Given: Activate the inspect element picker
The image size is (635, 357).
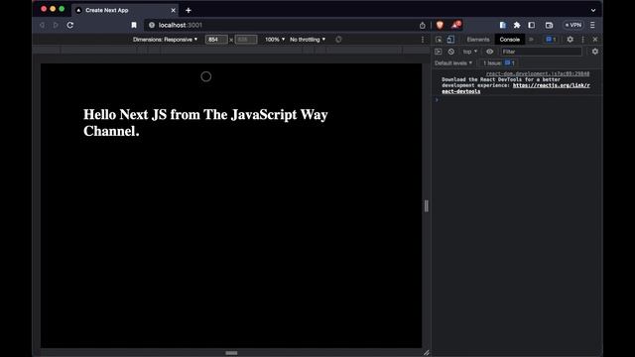Looking at the screenshot, I should [x=439, y=40].
